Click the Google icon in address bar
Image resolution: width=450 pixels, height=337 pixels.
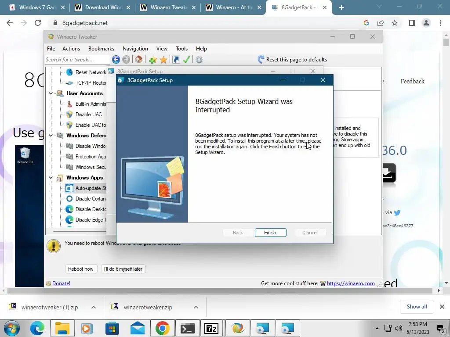[x=366, y=23]
